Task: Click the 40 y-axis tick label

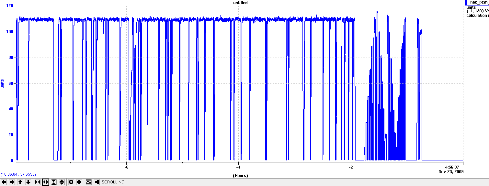Action: coord(11,109)
